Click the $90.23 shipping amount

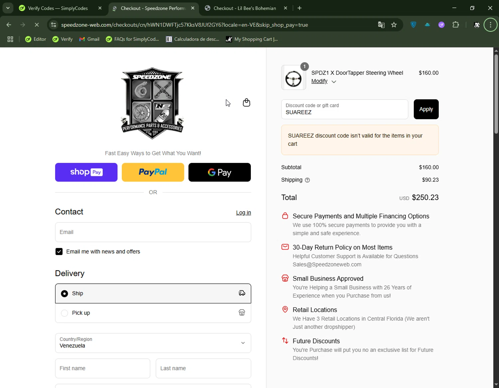click(430, 180)
